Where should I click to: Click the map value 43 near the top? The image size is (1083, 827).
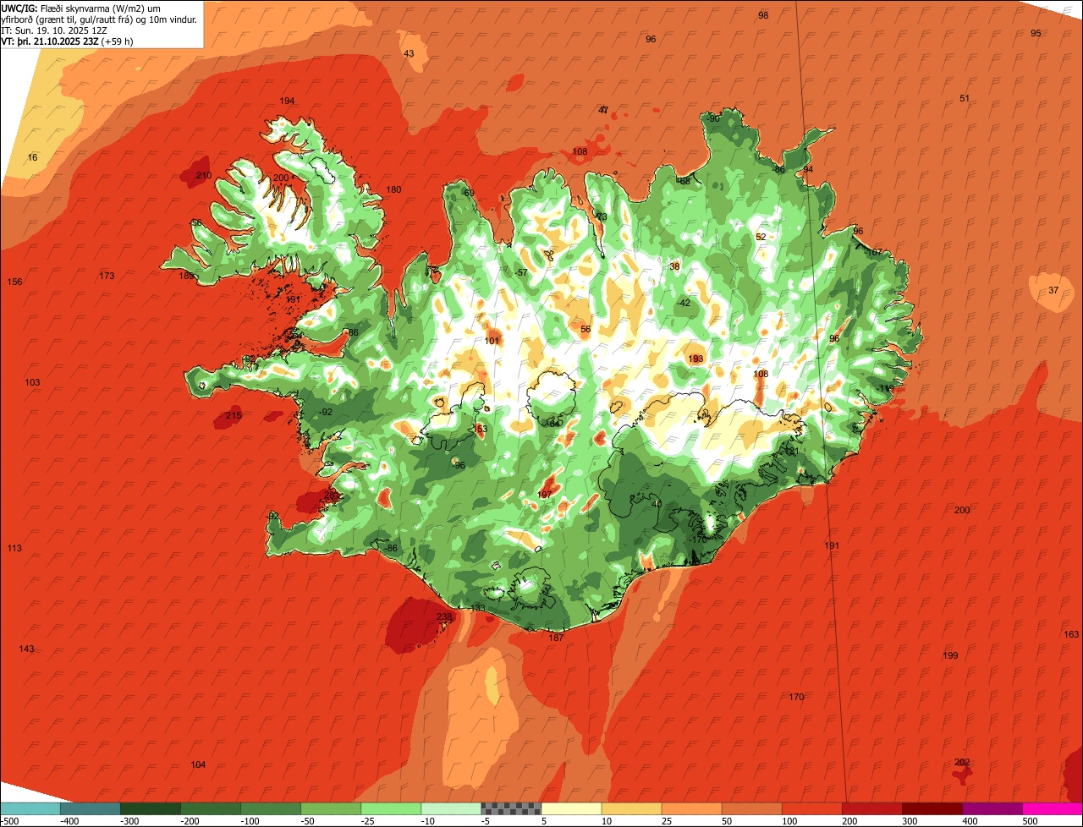[x=409, y=53]
